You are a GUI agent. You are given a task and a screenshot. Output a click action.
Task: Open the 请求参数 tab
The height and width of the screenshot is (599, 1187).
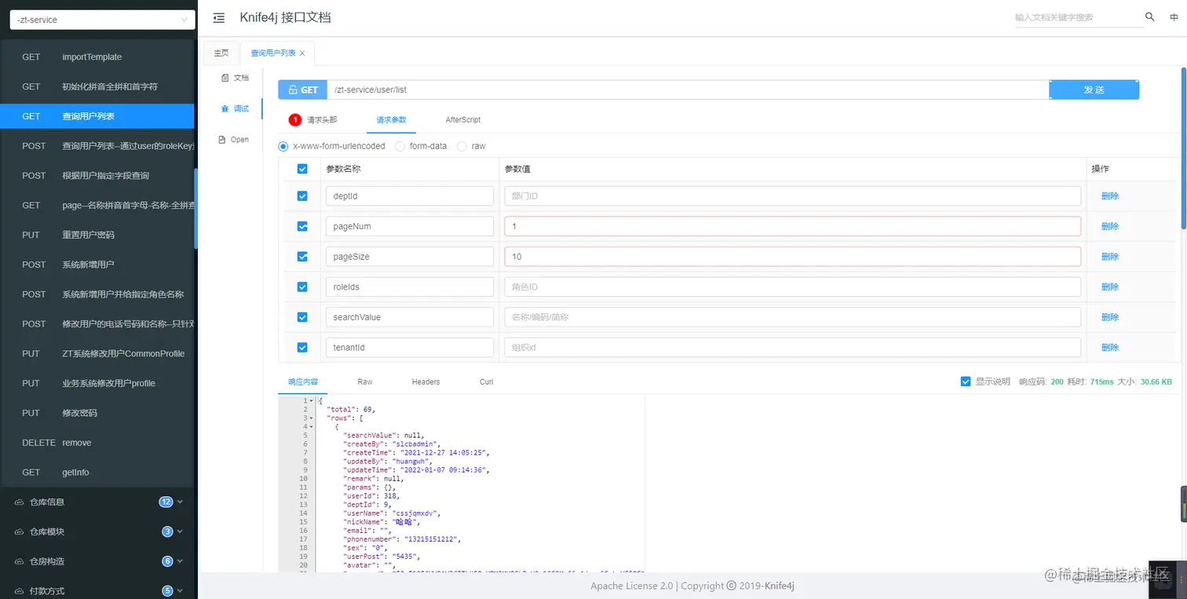point(391,120)
